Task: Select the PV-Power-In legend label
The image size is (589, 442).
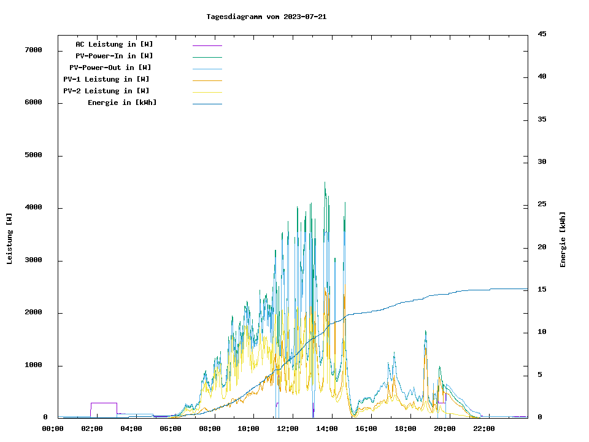Action: [x=114, y=56]
